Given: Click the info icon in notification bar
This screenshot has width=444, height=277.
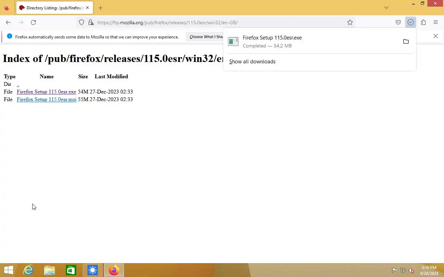Looking at the screenshot, I should coord(9,36).
